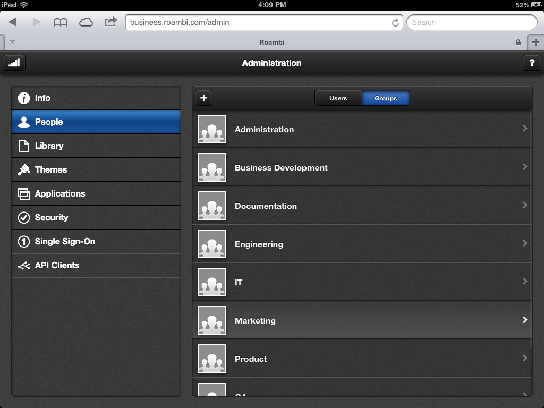Click the IT group avatar
544x408 pixels.
212,282
